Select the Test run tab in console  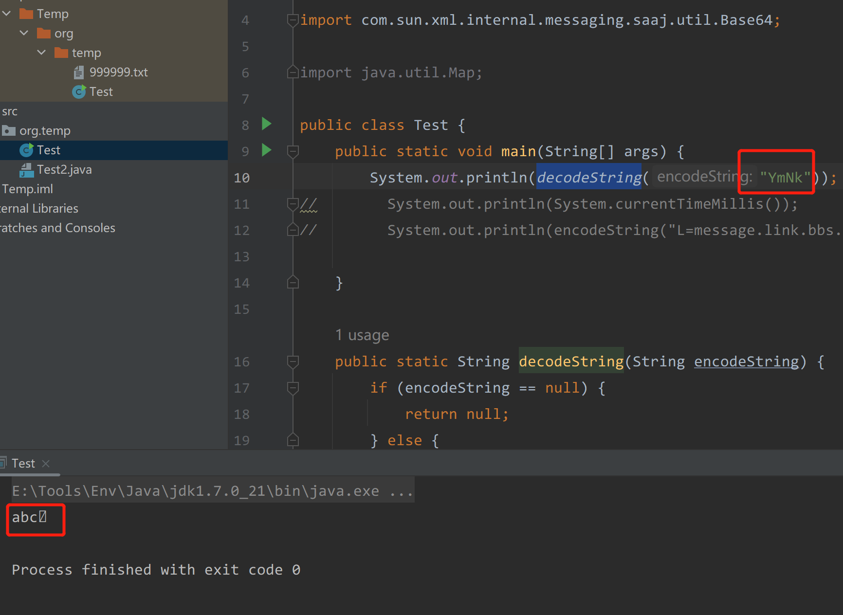point(23,464)
